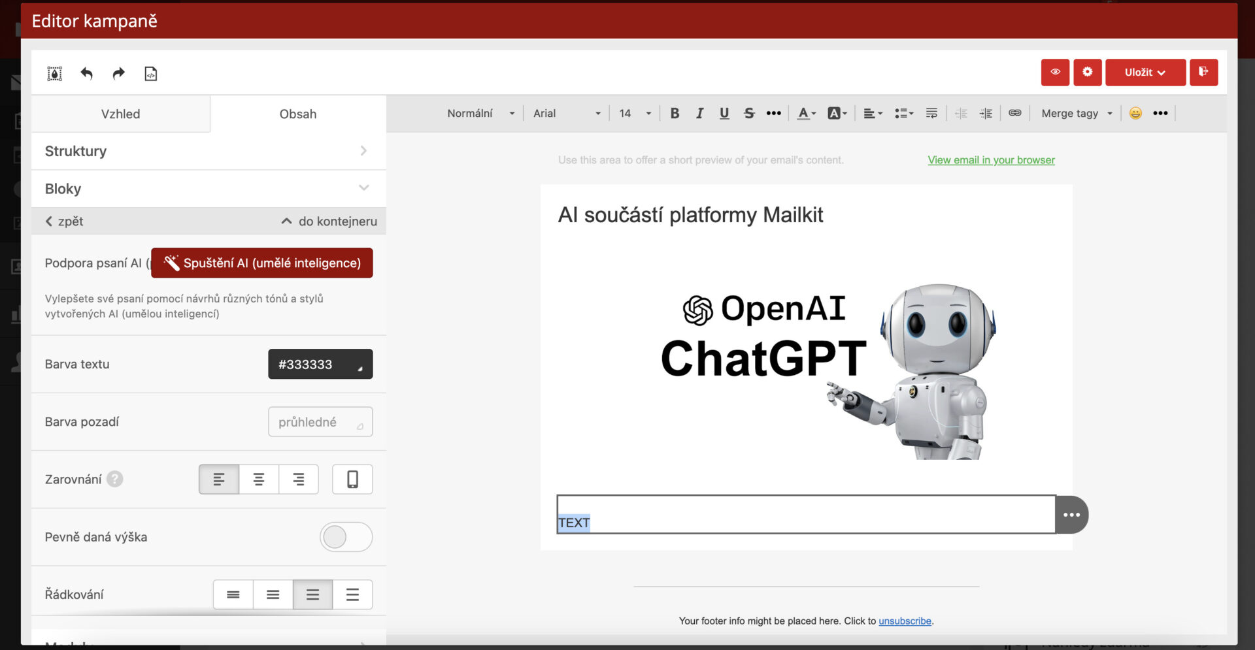Open the block options ellipsis beside TEXT
The image size is (1255, 650).
click(x=1072, y=515)
